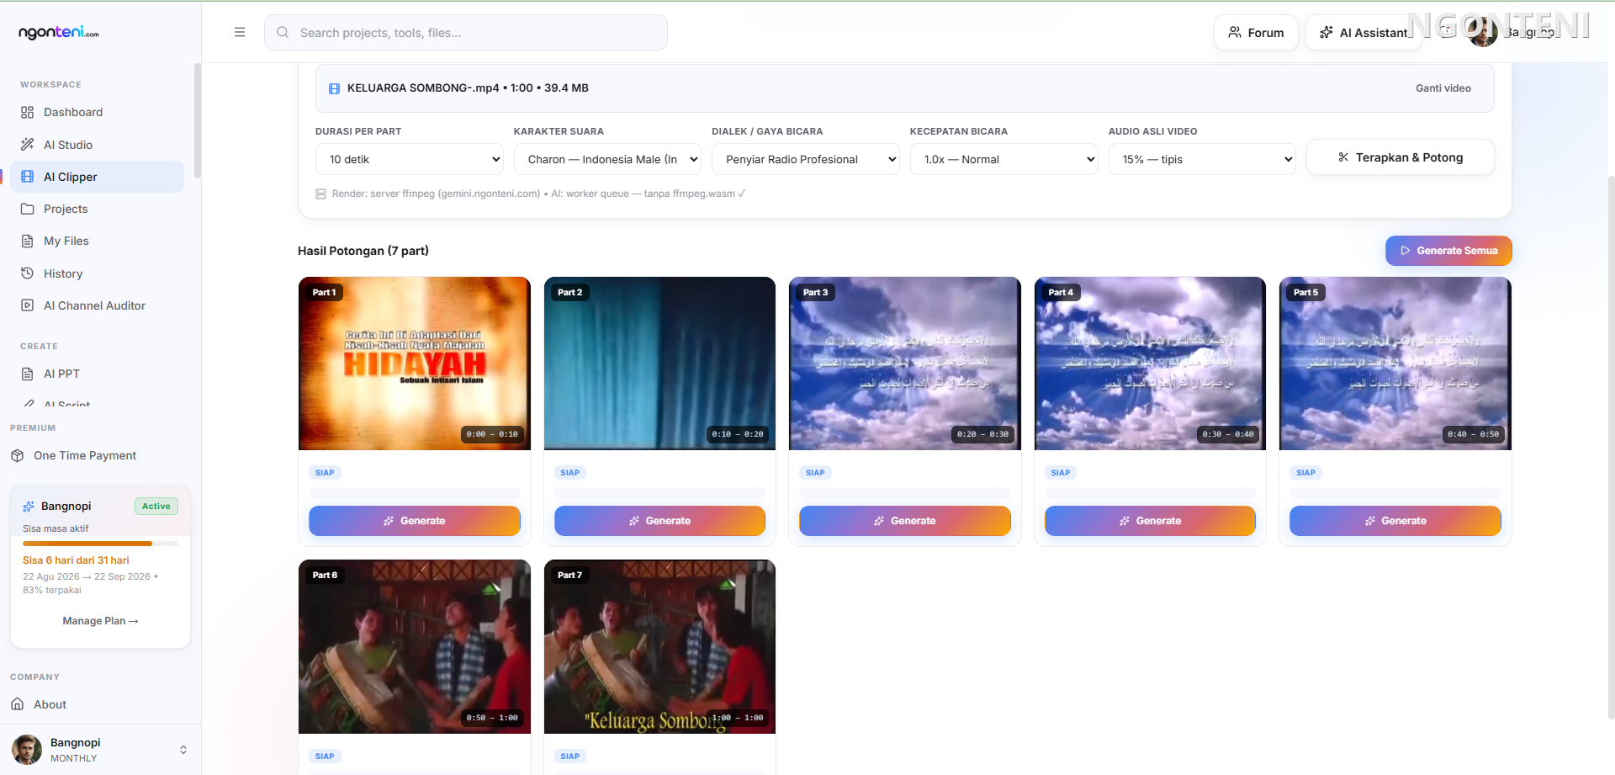Generate voiceover for Part 2
Screen dimensions: 1615x775
(x=659, y=521)
